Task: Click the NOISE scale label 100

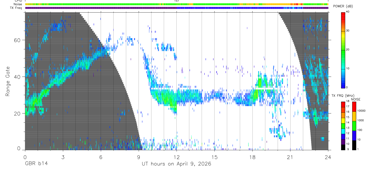Action: click(x=360, y=130)
